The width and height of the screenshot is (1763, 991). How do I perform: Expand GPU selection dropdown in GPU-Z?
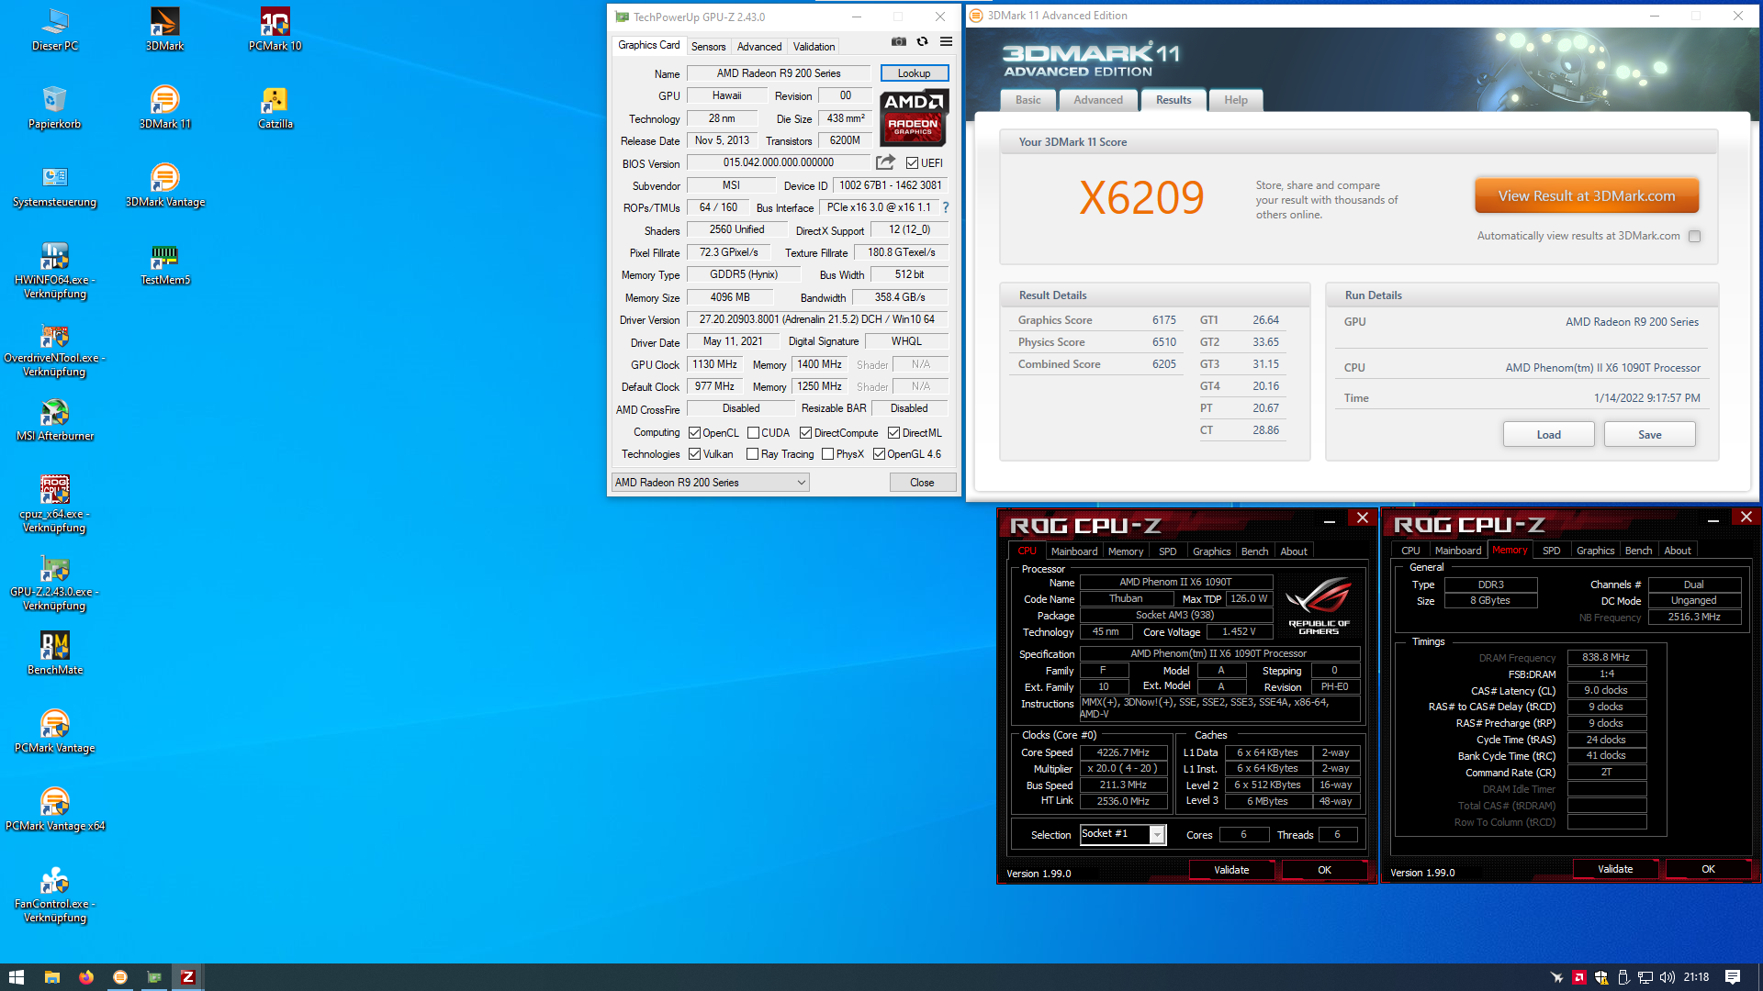click(801, 483)
